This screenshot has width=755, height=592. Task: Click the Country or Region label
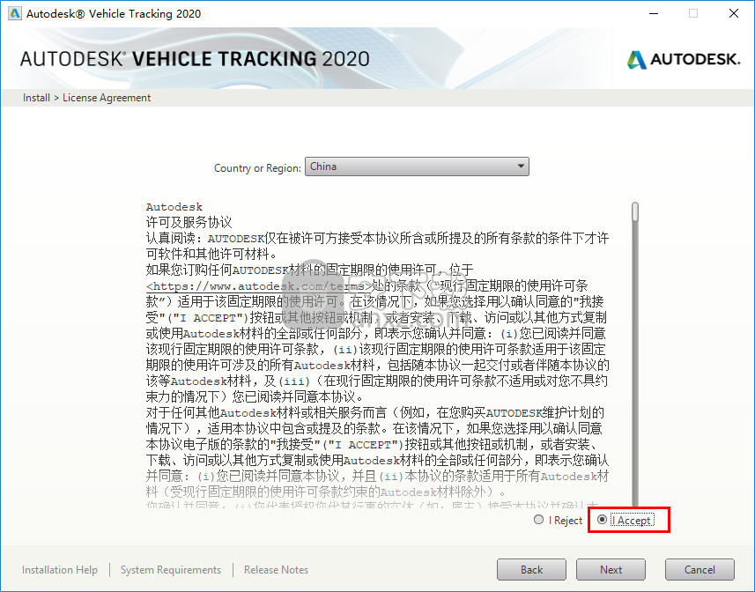(x=257, y=168)
